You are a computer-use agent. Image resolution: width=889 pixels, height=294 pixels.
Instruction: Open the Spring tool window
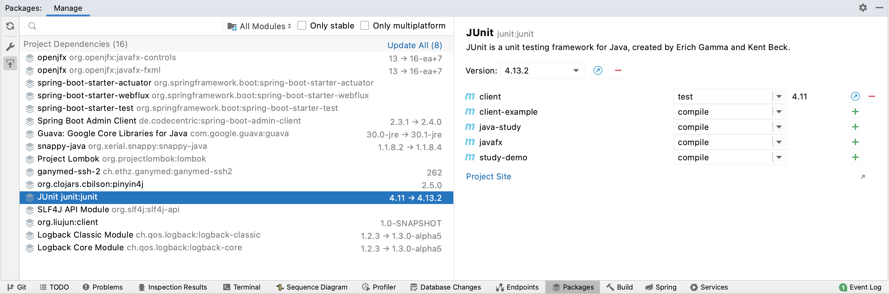(660, 287)
